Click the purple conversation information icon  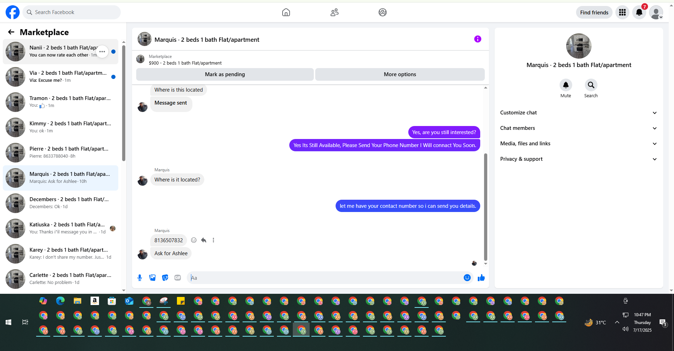pos(478,39)
